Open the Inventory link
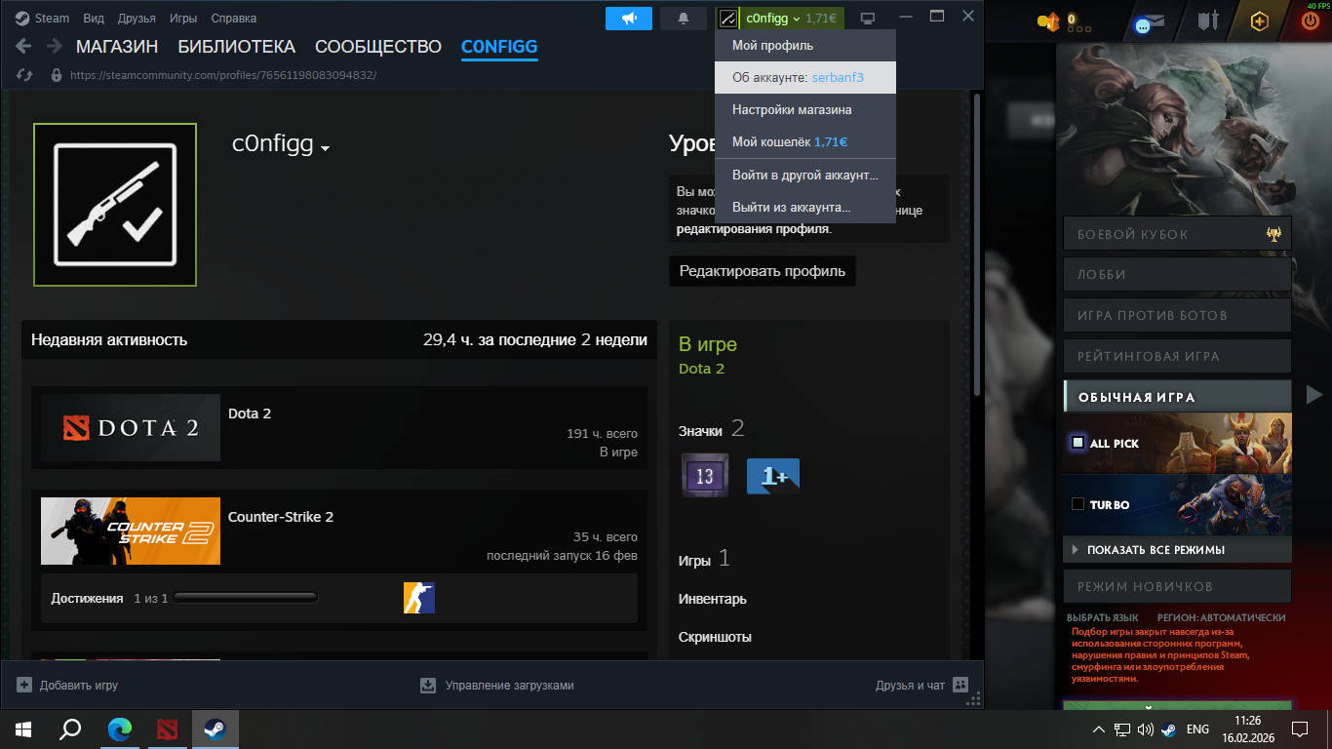 tap(713, 599)
